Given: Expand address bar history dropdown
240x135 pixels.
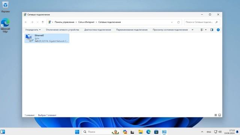Looking at the screenshot, I should pyautogui.click(x=172, y=22).
